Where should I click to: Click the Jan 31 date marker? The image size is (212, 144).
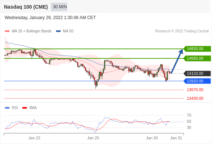click(x=176, y=138)
